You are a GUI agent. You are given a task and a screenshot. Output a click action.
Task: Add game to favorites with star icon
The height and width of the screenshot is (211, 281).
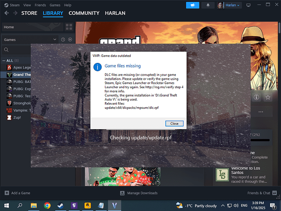coord(267,97)
